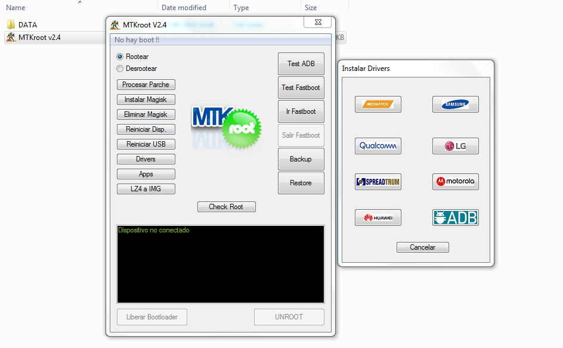The width and height of the screenshot is (563, 348).
Task: Sort explorer list by Type column
Action: pos(241,8)
